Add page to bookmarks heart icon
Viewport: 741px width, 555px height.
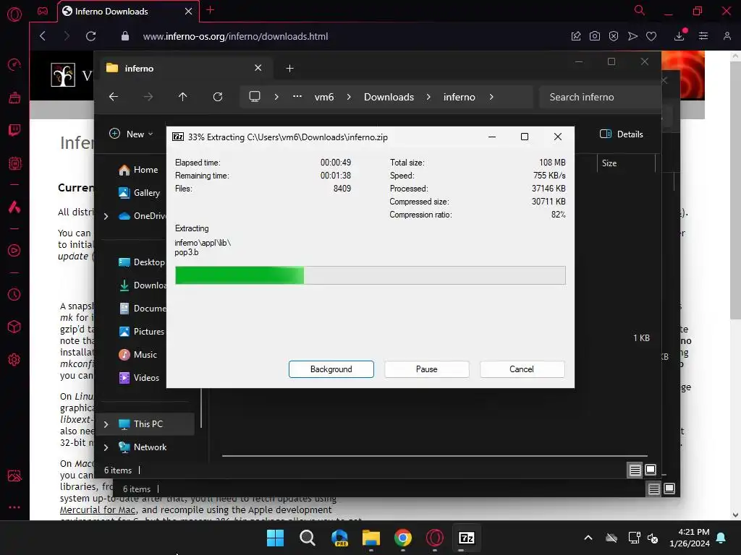pos(651,36)
